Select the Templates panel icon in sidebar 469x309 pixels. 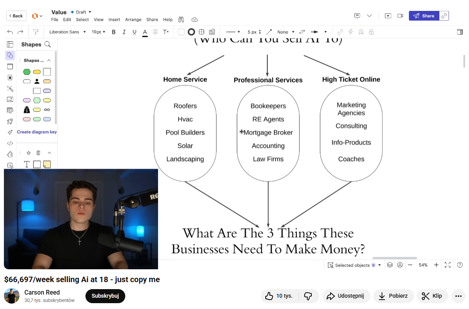pyautogui.click(x=10, y=44)
